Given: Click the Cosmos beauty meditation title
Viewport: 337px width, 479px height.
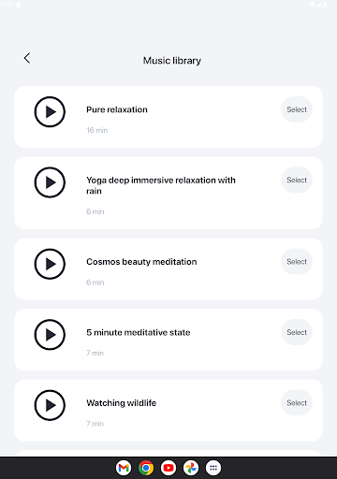Looking at the screenshot, I should coord(141,262).
